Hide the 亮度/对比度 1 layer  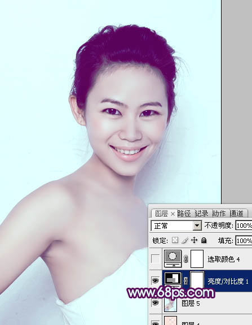click(155, 281)
